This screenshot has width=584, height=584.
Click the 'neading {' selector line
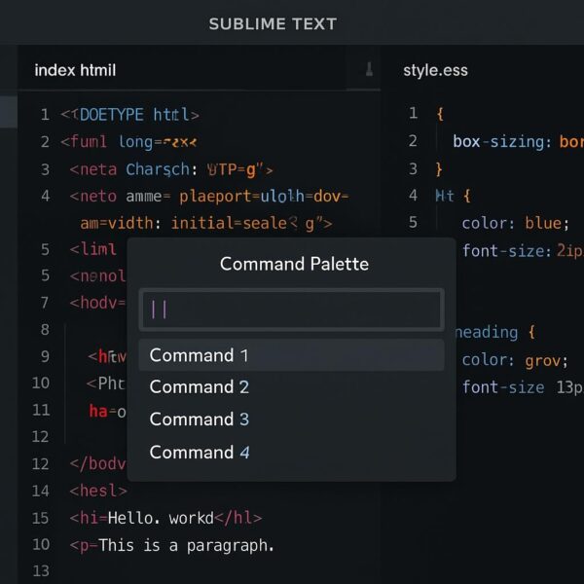click(495, 332)
